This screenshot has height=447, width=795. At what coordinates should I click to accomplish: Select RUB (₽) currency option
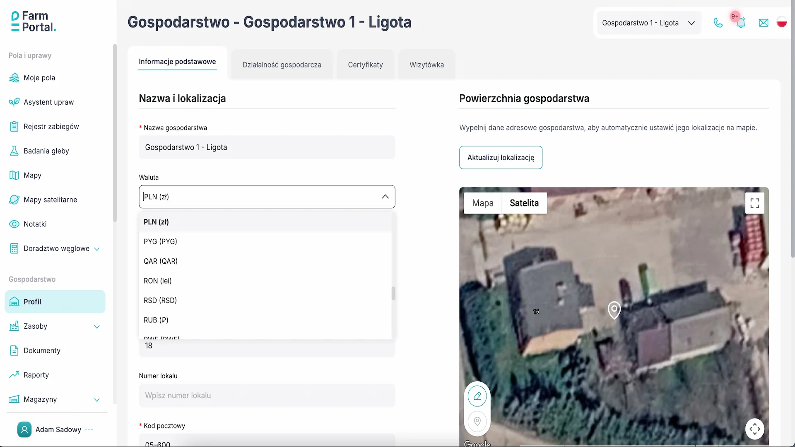[265, 320]
